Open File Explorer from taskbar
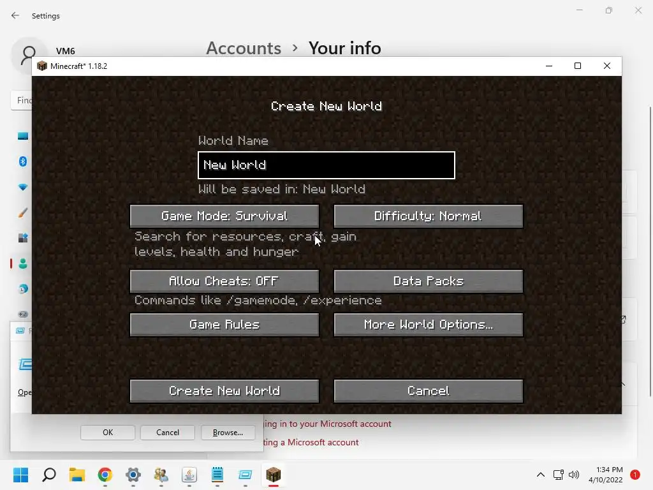The height and width of the screenshot is (490, 653). point(77,475)
